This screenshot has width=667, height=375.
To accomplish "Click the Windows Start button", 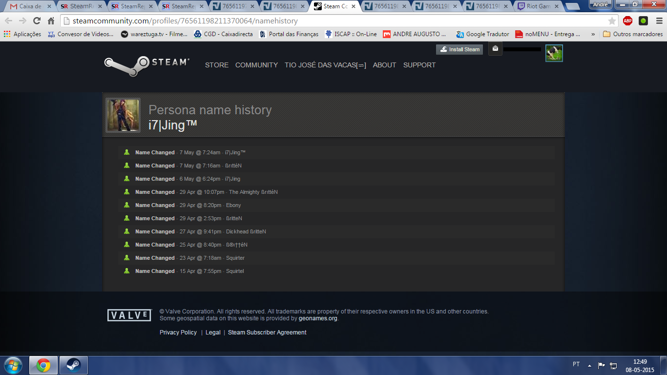I will (13, 365).
